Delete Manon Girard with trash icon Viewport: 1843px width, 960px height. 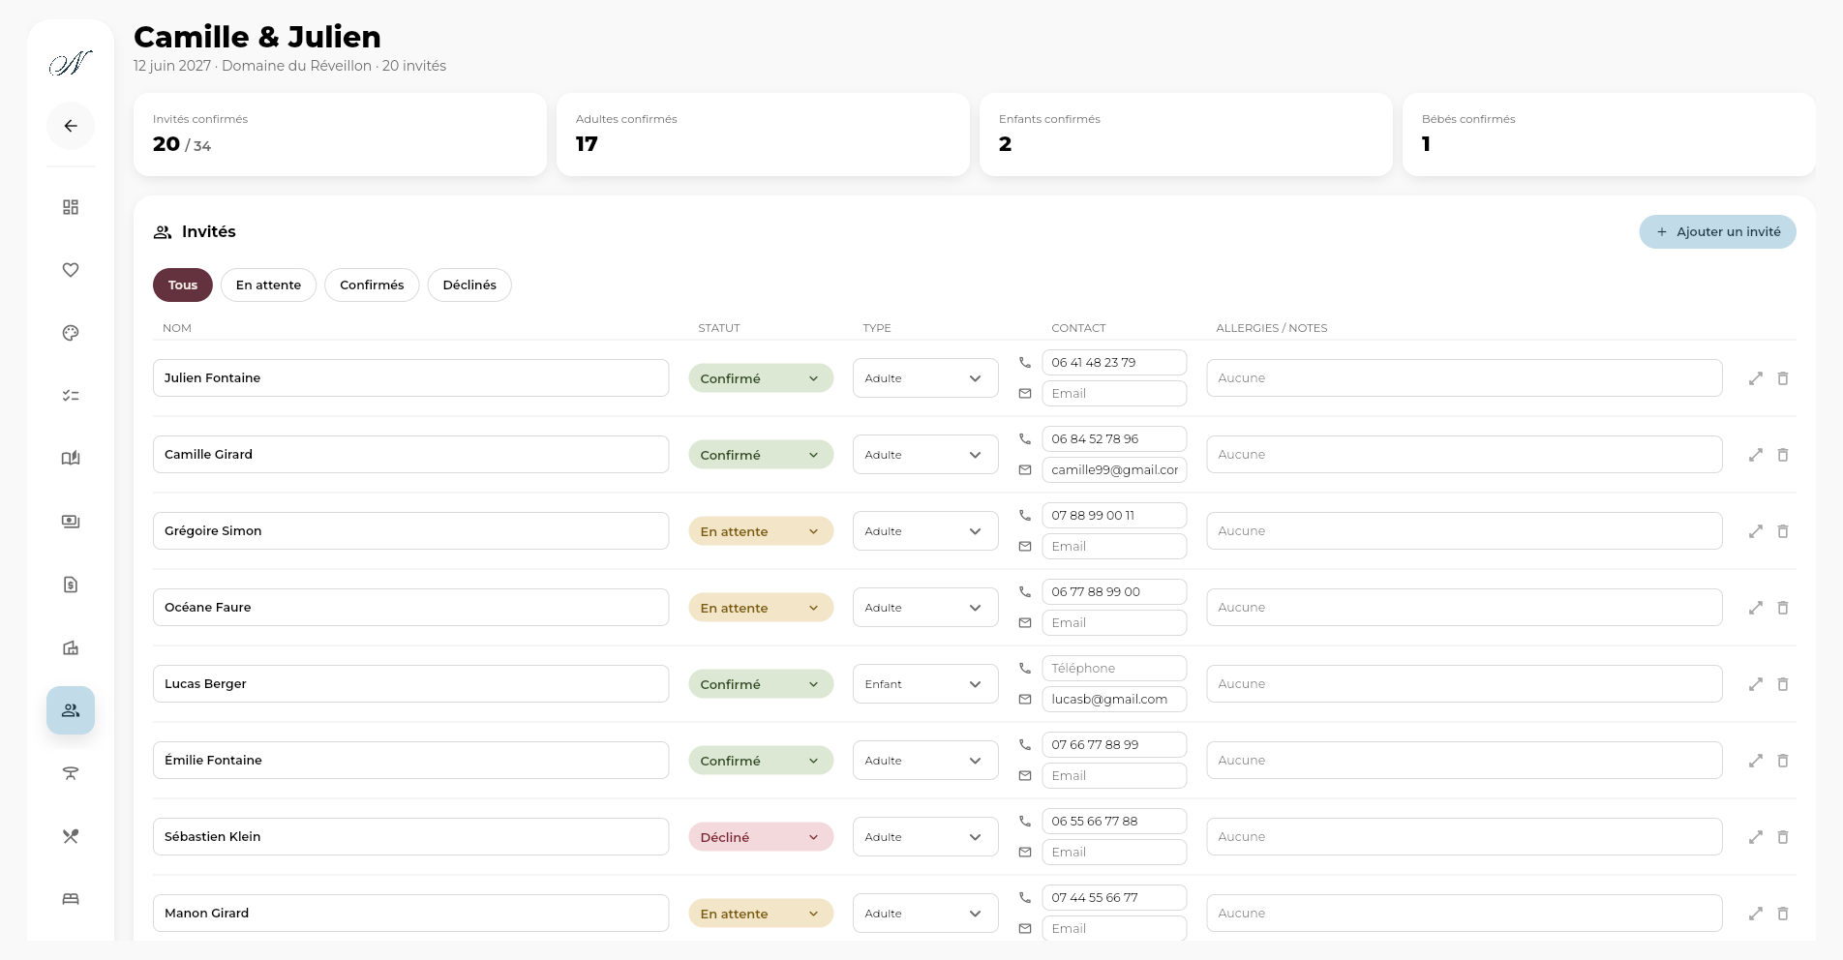1783,914
